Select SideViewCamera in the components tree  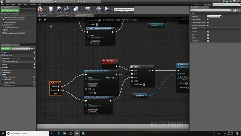click(x=12, y=27)
